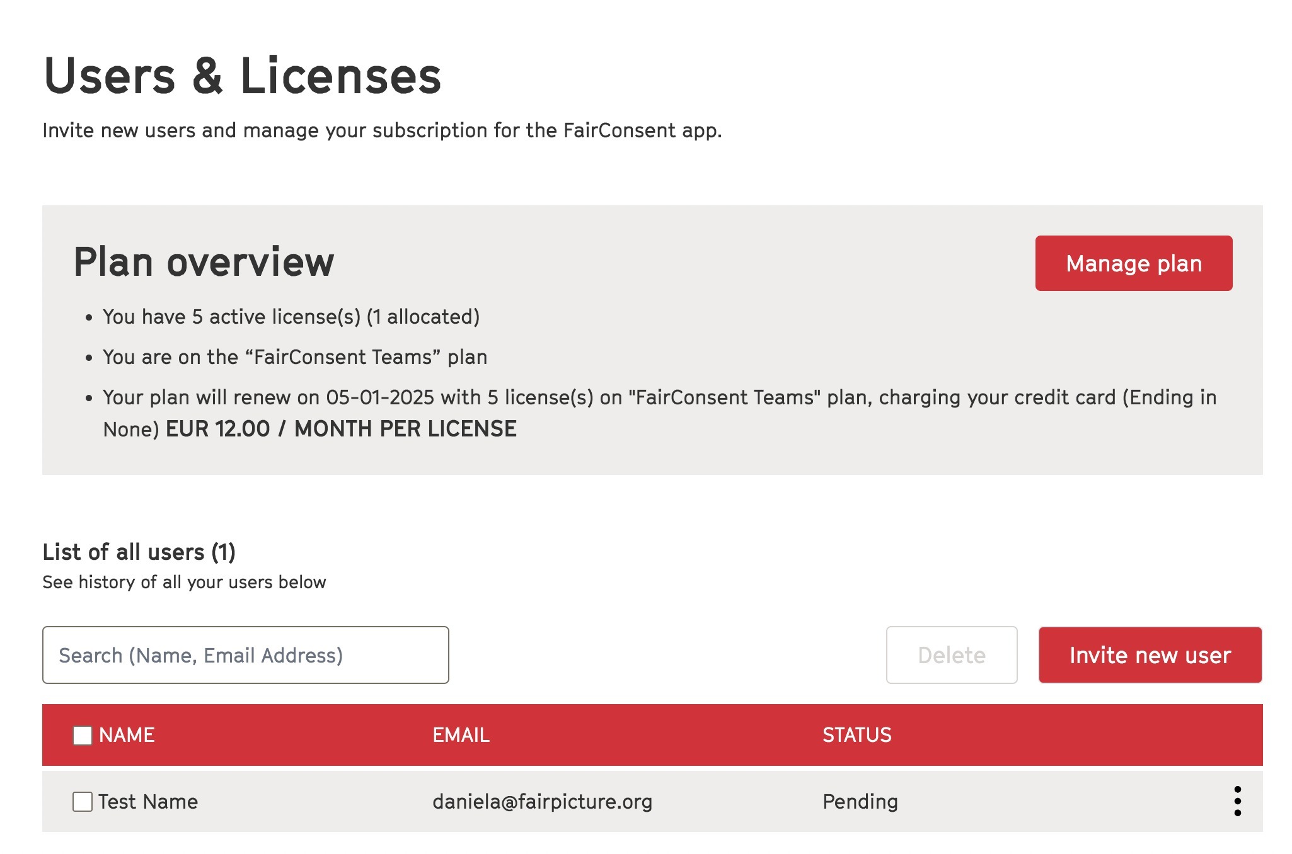
Task: Click the Pending status cell
Action: coord(860,802)
